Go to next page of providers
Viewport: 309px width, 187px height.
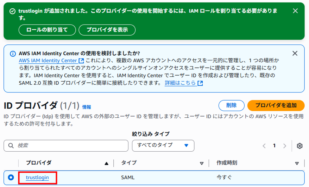[x=285, y=146]
